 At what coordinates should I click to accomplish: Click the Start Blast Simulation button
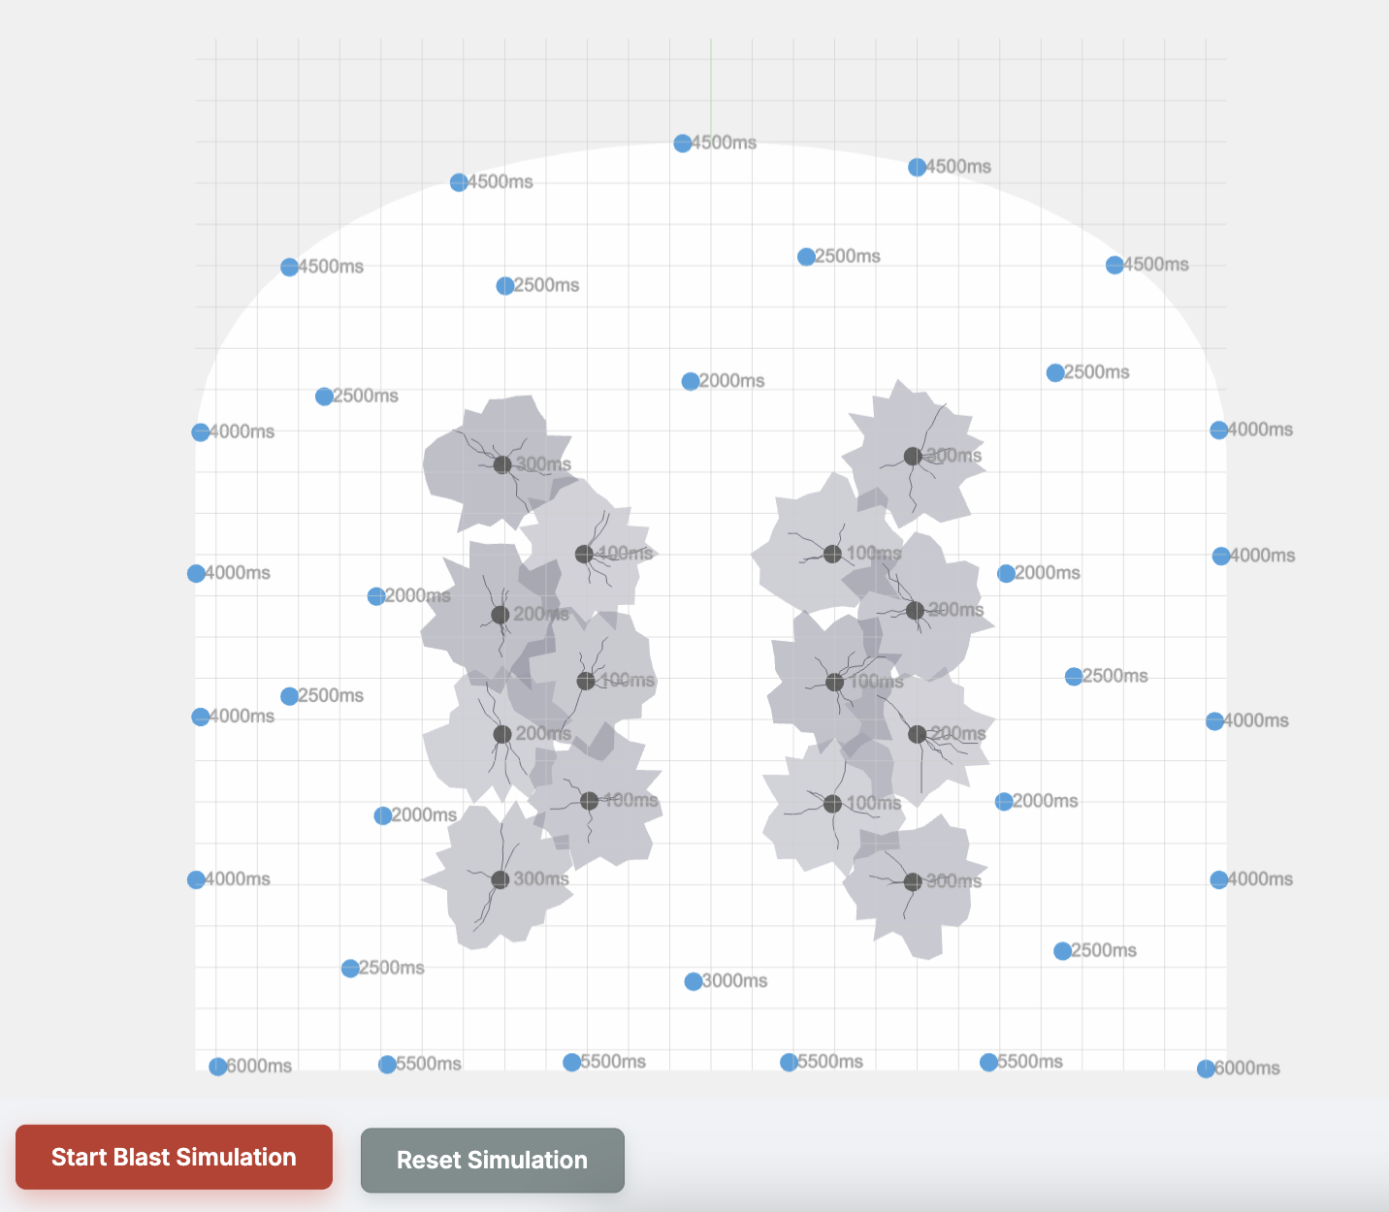pyautogui.click(x=174, y=1157)
